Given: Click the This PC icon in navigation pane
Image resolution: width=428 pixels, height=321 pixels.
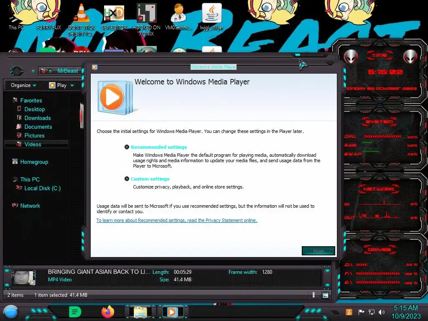Looking at the screenshot, I should tap(15, 179).
